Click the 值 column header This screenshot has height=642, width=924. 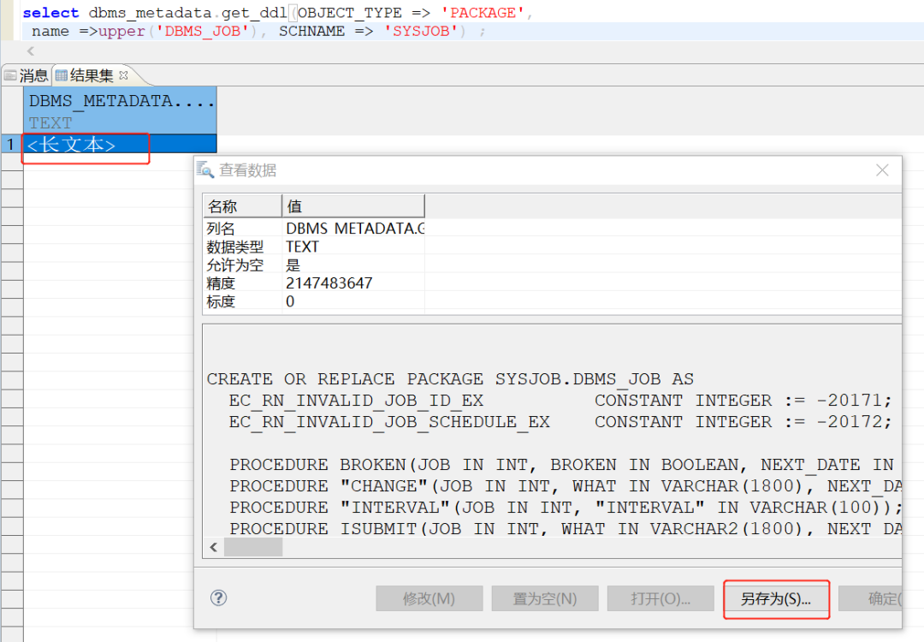pyautogui.click(x=353, y=206)
